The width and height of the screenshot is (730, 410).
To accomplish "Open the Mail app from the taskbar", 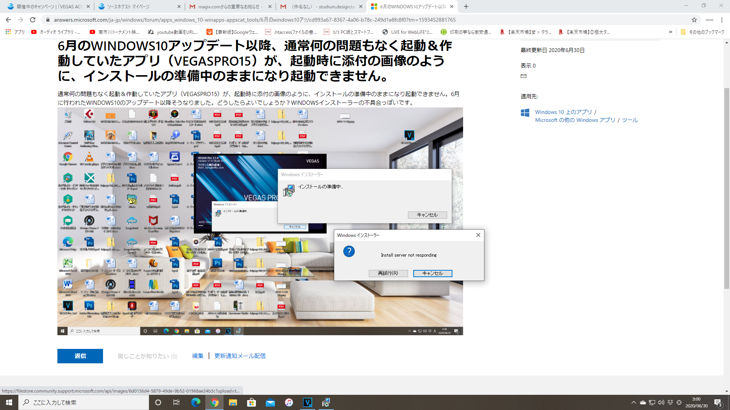I will (270, 402).
